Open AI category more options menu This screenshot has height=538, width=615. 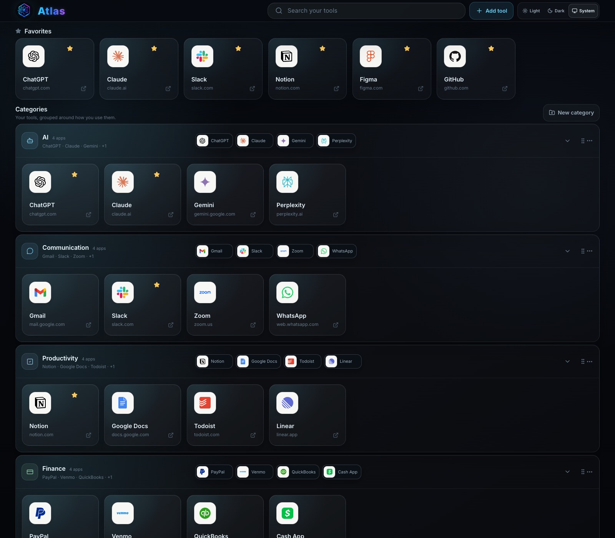(x=590, y=141)
